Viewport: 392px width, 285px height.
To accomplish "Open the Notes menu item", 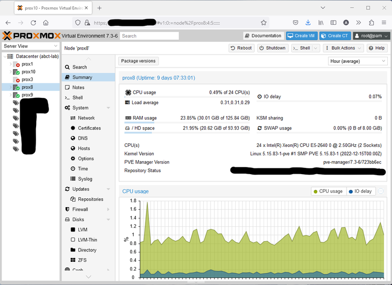I will (78, 88).
